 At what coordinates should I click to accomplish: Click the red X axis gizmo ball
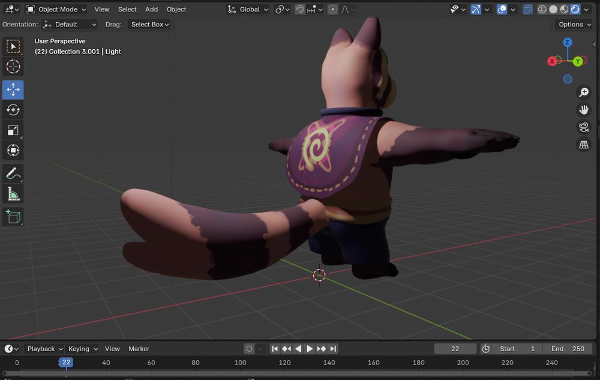pos(552,61)
